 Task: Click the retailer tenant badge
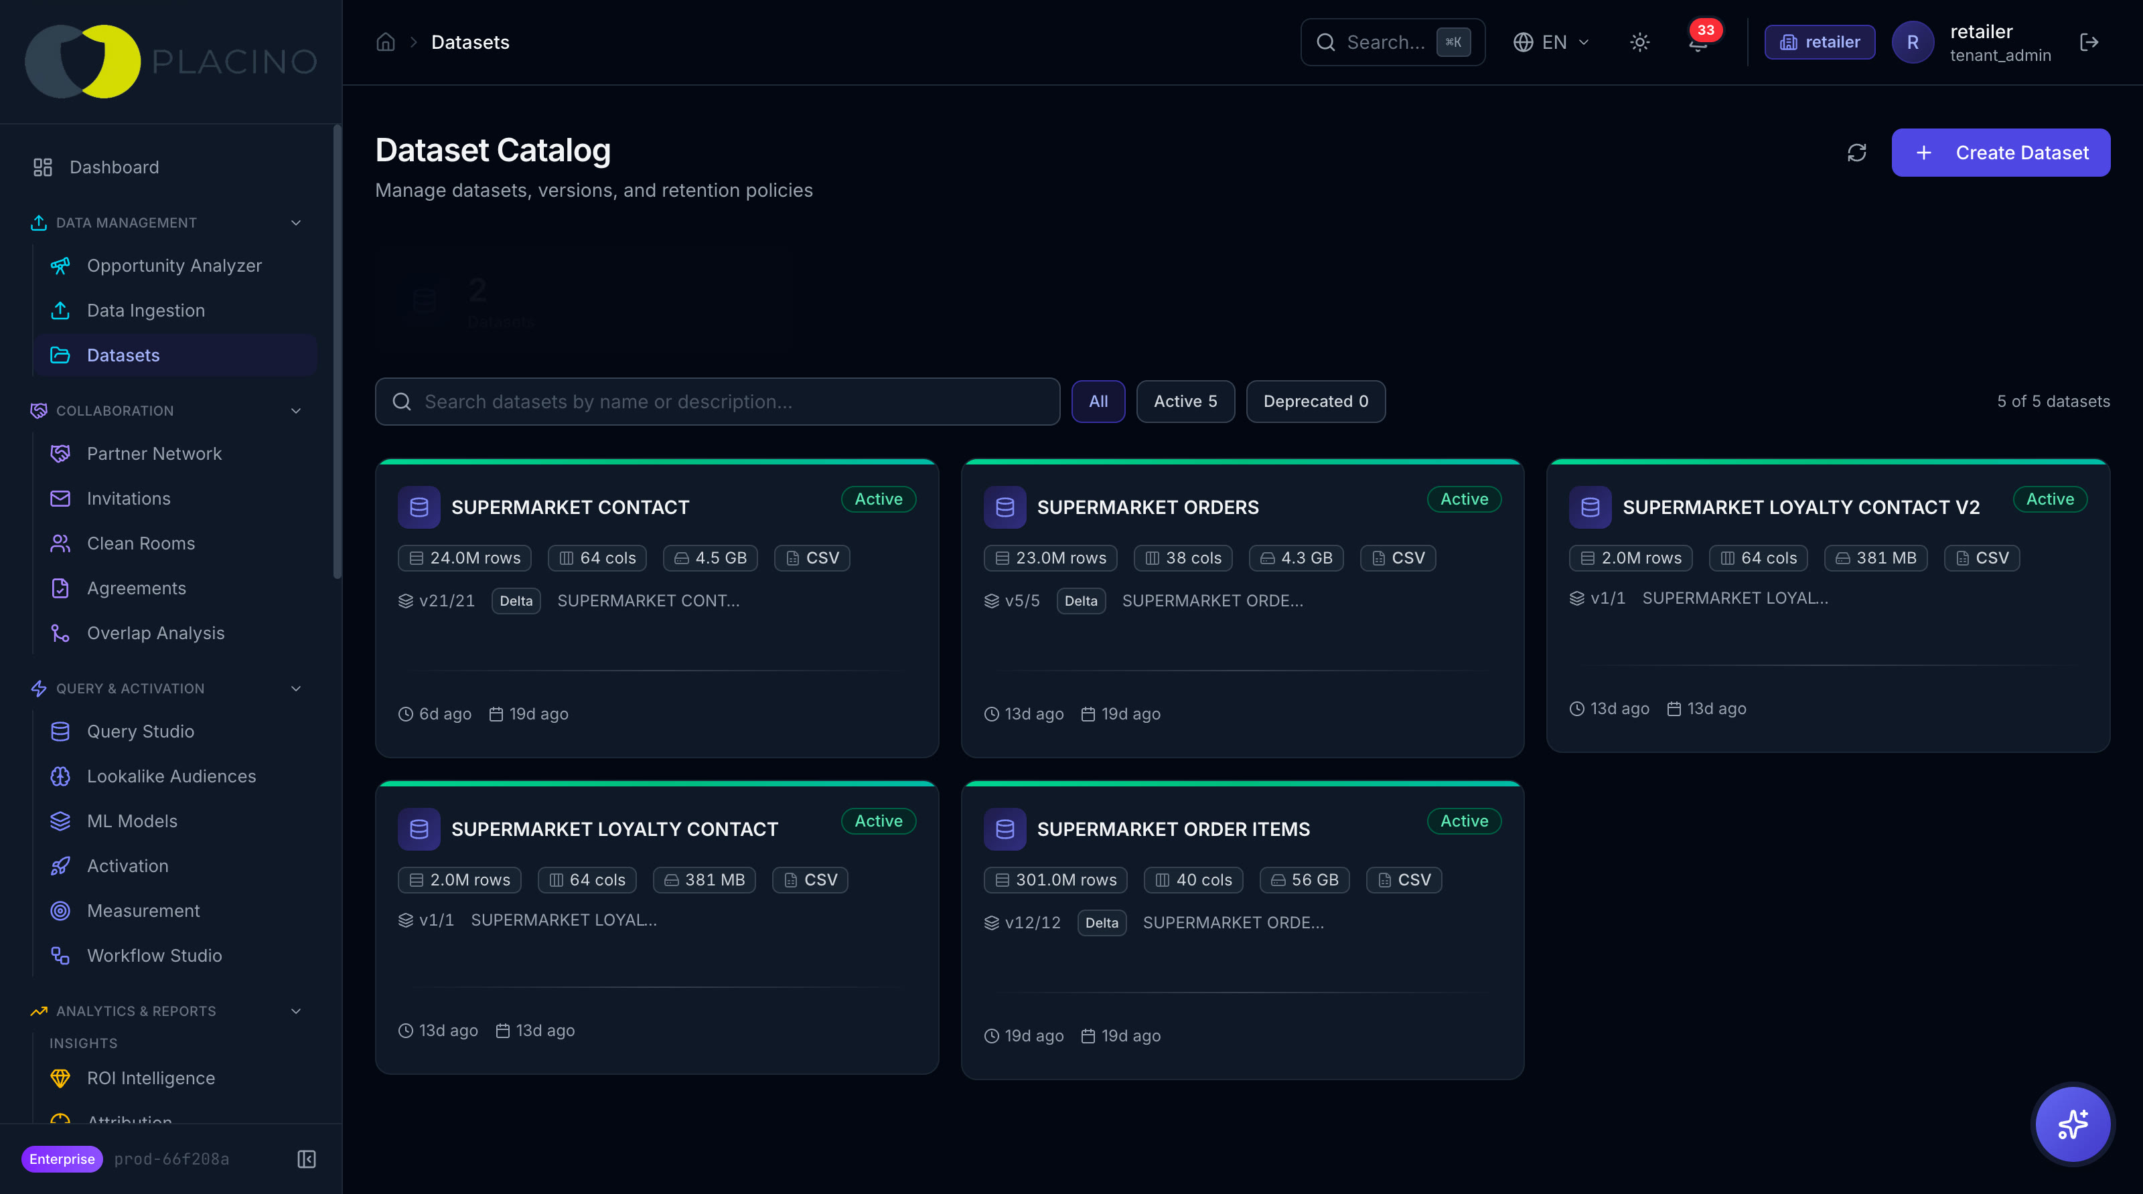[x=1820, y=42]
